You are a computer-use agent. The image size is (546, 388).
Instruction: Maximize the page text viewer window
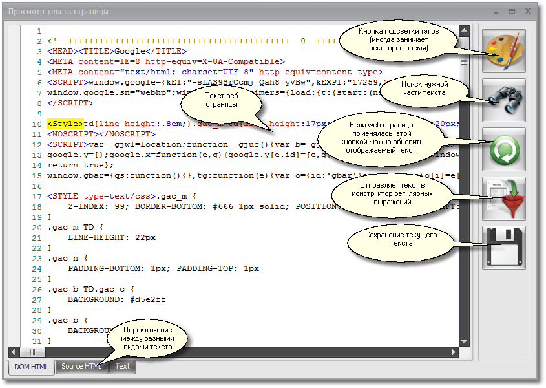[x=512, y=11]
